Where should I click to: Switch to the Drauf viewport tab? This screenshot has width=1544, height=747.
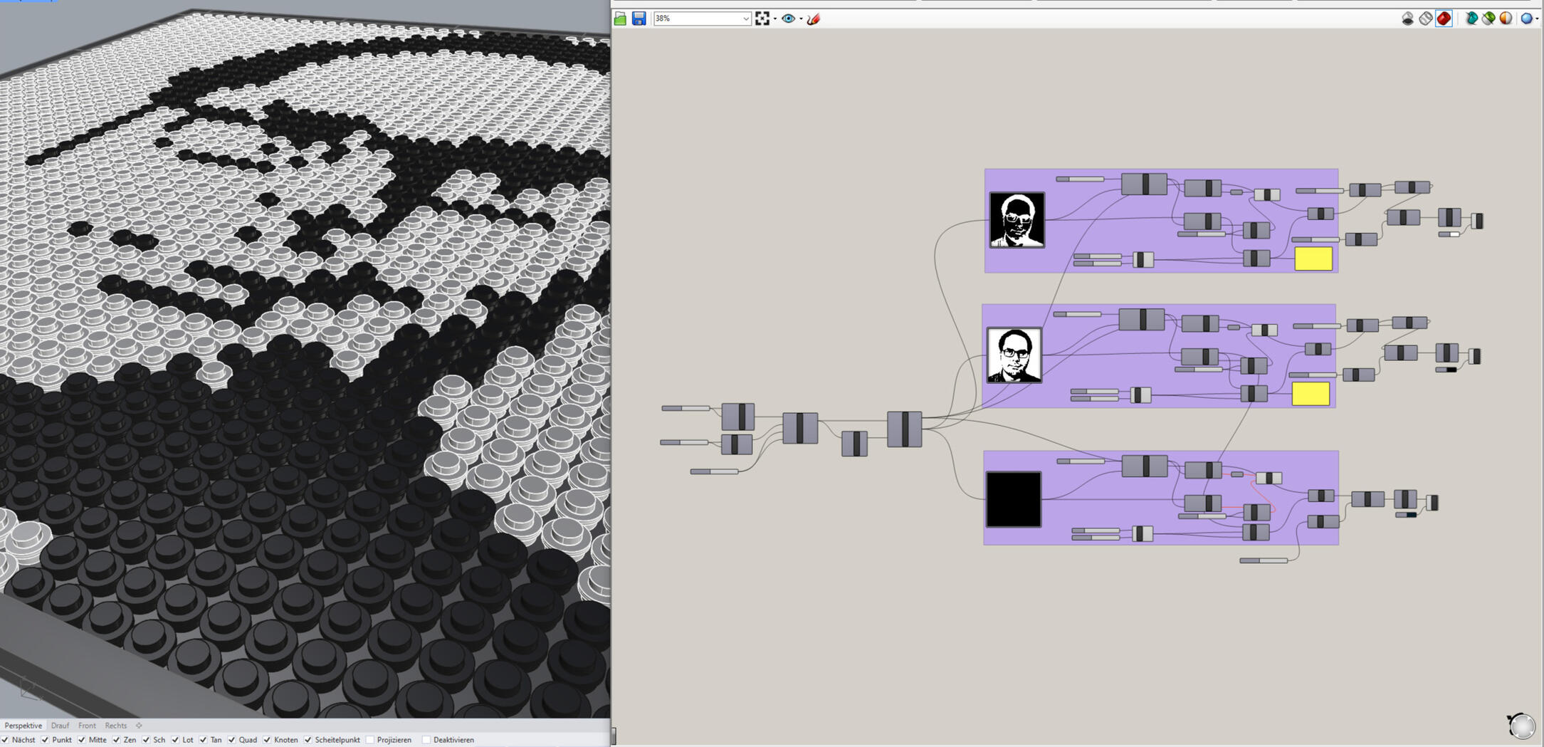61,725
